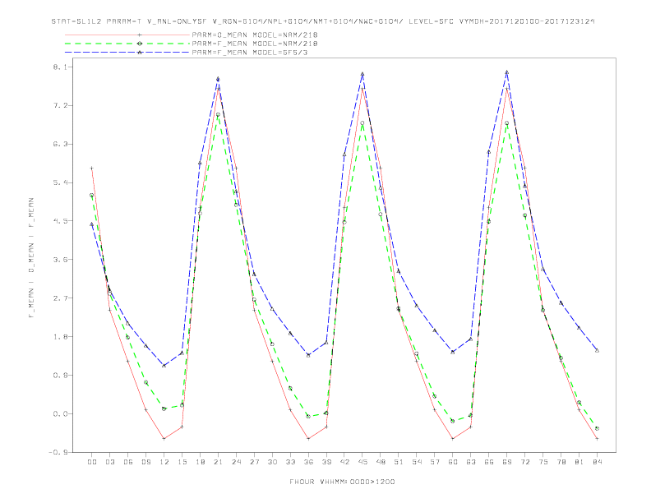This screenshot has height=503, width=651.
Task: Click x-axis tick label 81
Action: [x=579, y=462]
